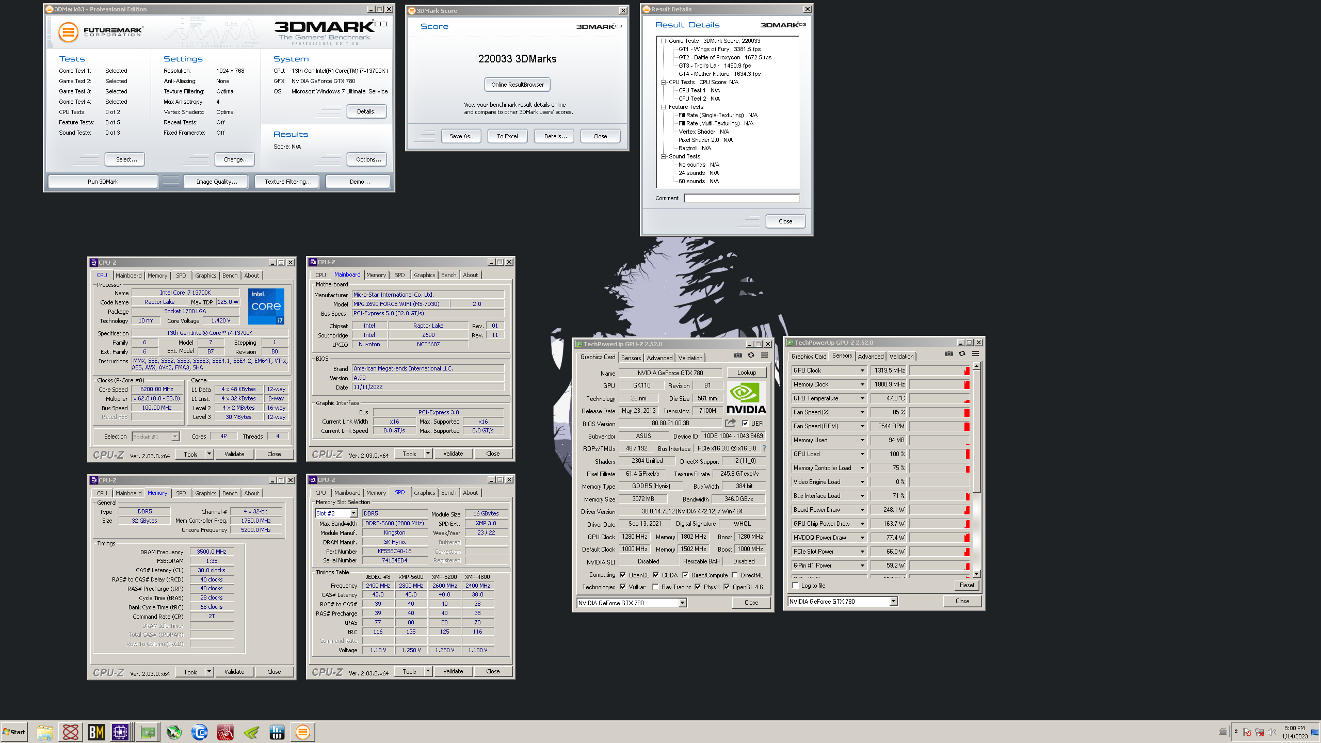Click the Intel Core i7 logo in CPU-Z
This screenshot has width=1321, height=743.
click(266, 306)
